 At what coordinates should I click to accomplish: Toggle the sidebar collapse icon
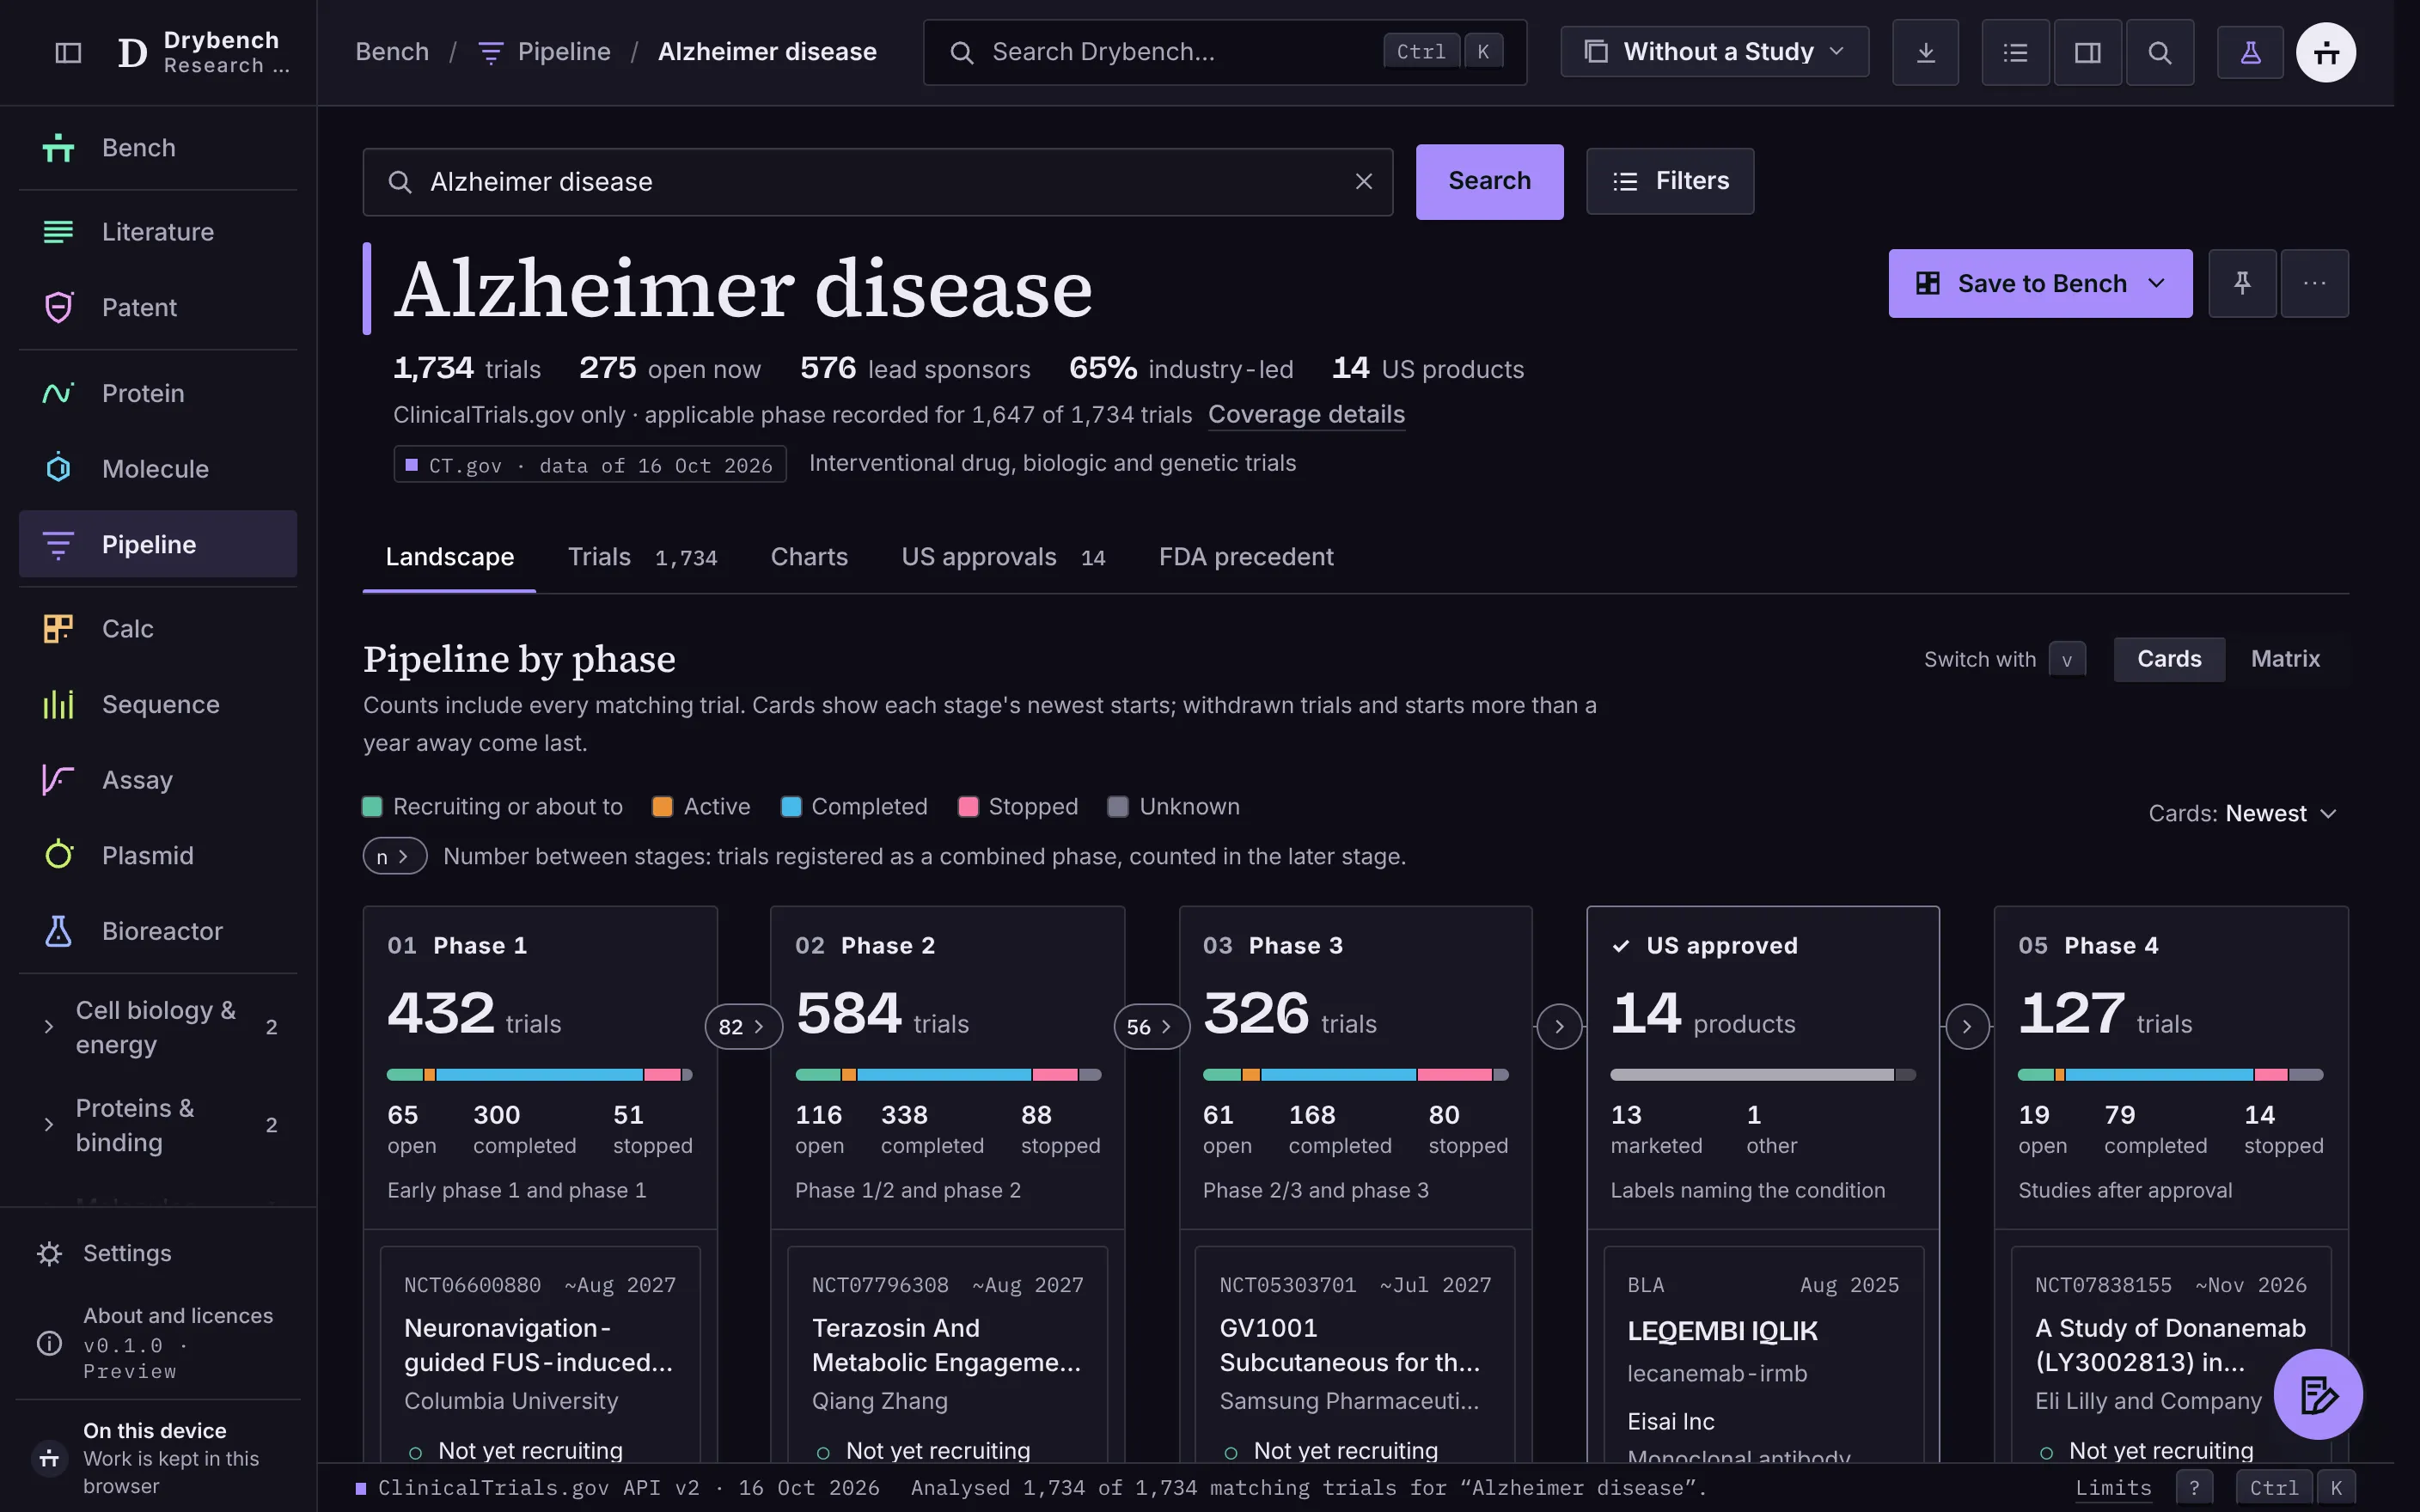68,52
